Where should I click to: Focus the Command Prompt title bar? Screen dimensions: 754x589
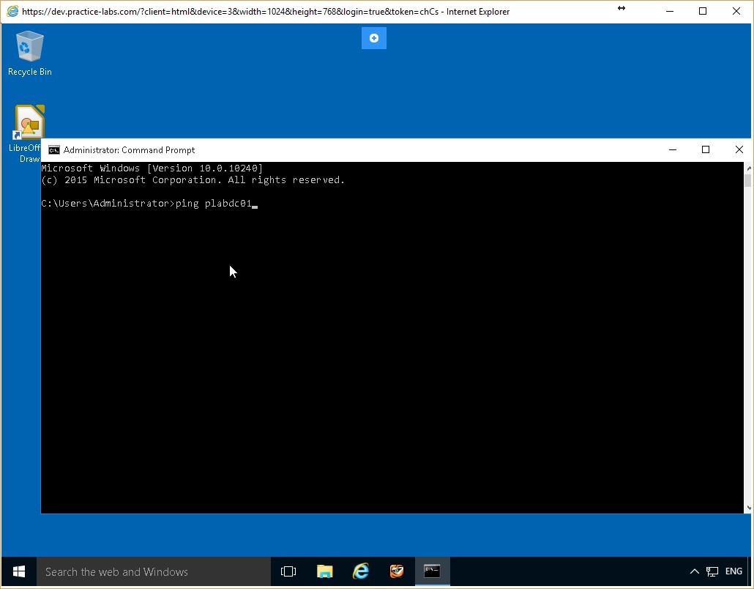pyautogui.click(x=366, y=149)
